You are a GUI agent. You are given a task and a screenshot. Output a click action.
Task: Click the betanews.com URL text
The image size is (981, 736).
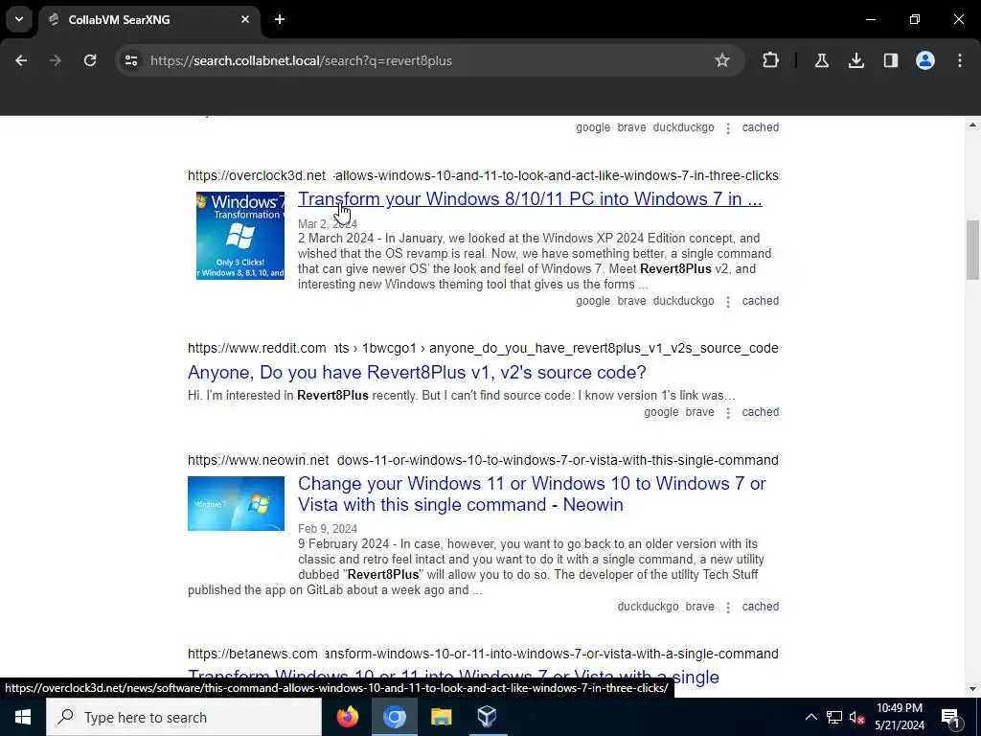point(252,654)
